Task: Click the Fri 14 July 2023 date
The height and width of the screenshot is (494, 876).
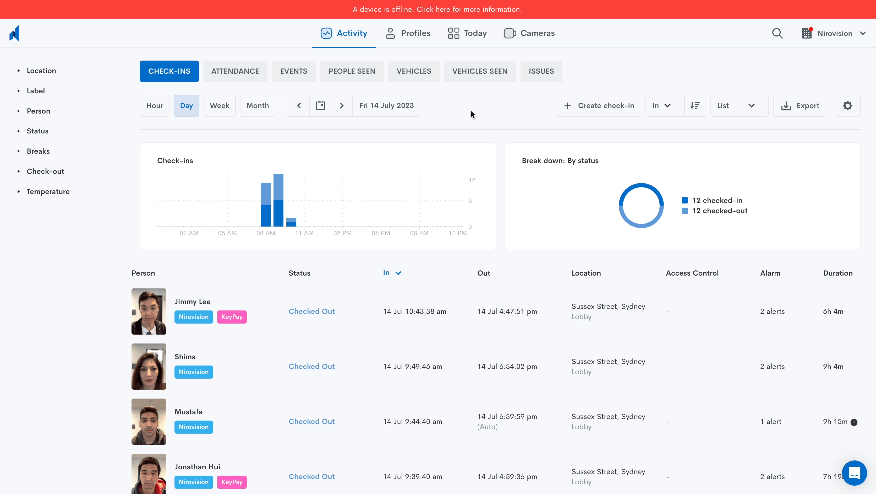Action: click(x=386, y=106)
